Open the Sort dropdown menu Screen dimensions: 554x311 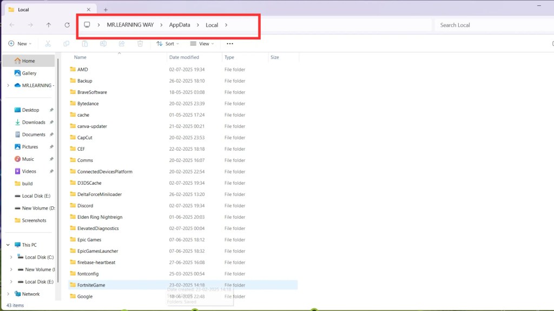168,44
